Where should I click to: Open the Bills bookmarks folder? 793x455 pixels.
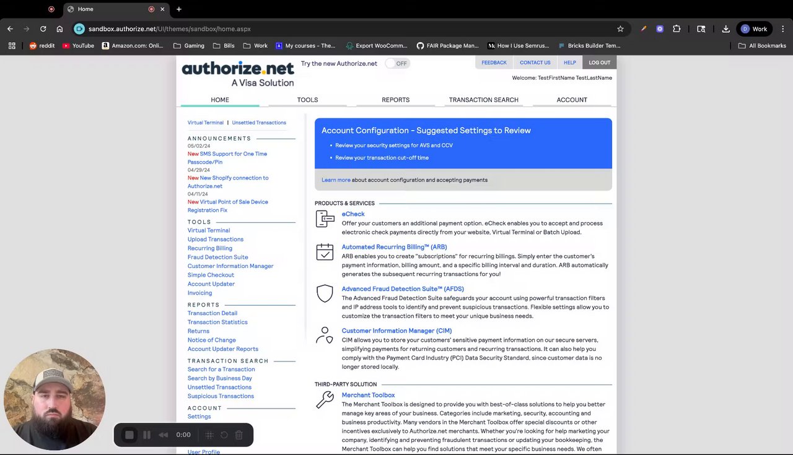224,46
